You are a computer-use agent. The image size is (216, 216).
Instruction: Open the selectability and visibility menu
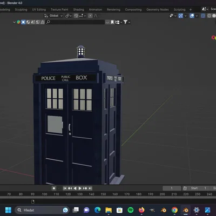173,16
